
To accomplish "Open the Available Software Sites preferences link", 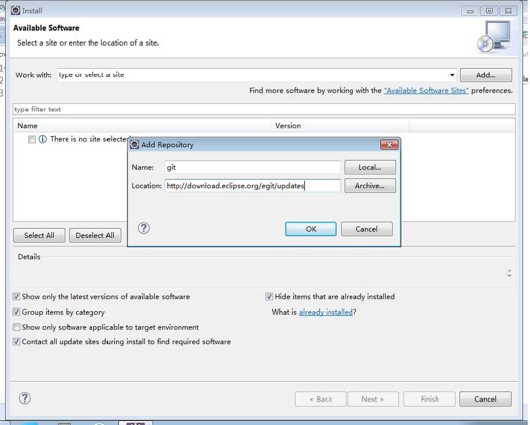I will click(426, 91).
